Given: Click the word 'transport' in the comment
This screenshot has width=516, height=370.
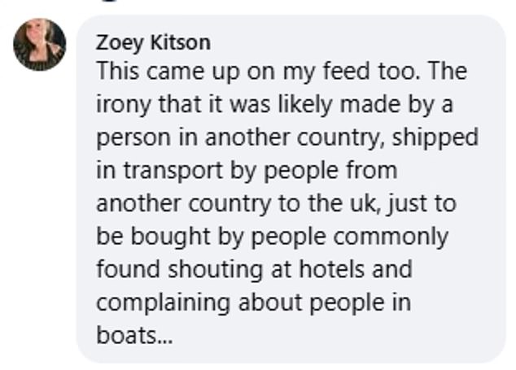Looking at the screenshot, I should click(173, 172).
